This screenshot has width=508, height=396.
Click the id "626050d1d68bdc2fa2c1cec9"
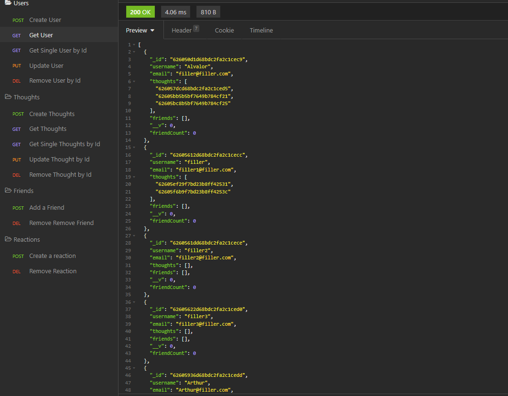point(207,59)
